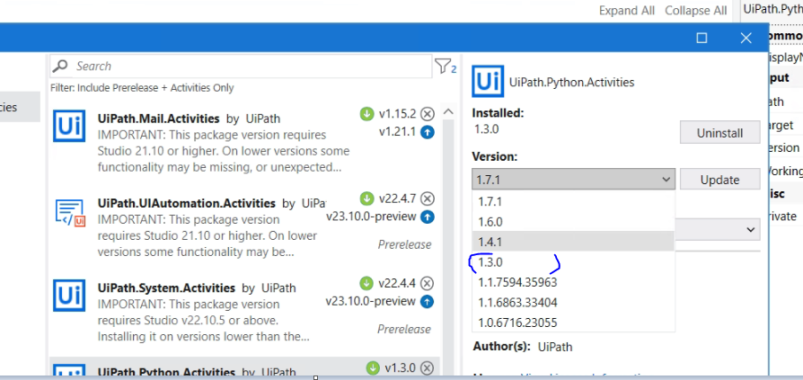Open the Version dropdown showing 1.7.1
803x380 pixels.
pyautogui.click(x=573, y=180)
